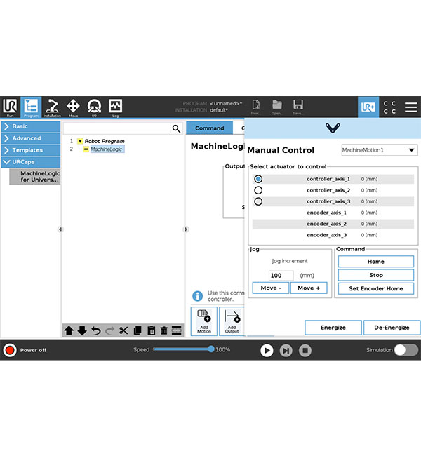421x456 pixels.
Task: Click the encoder_axis_1 row label
Action: [x=326, y=213]
